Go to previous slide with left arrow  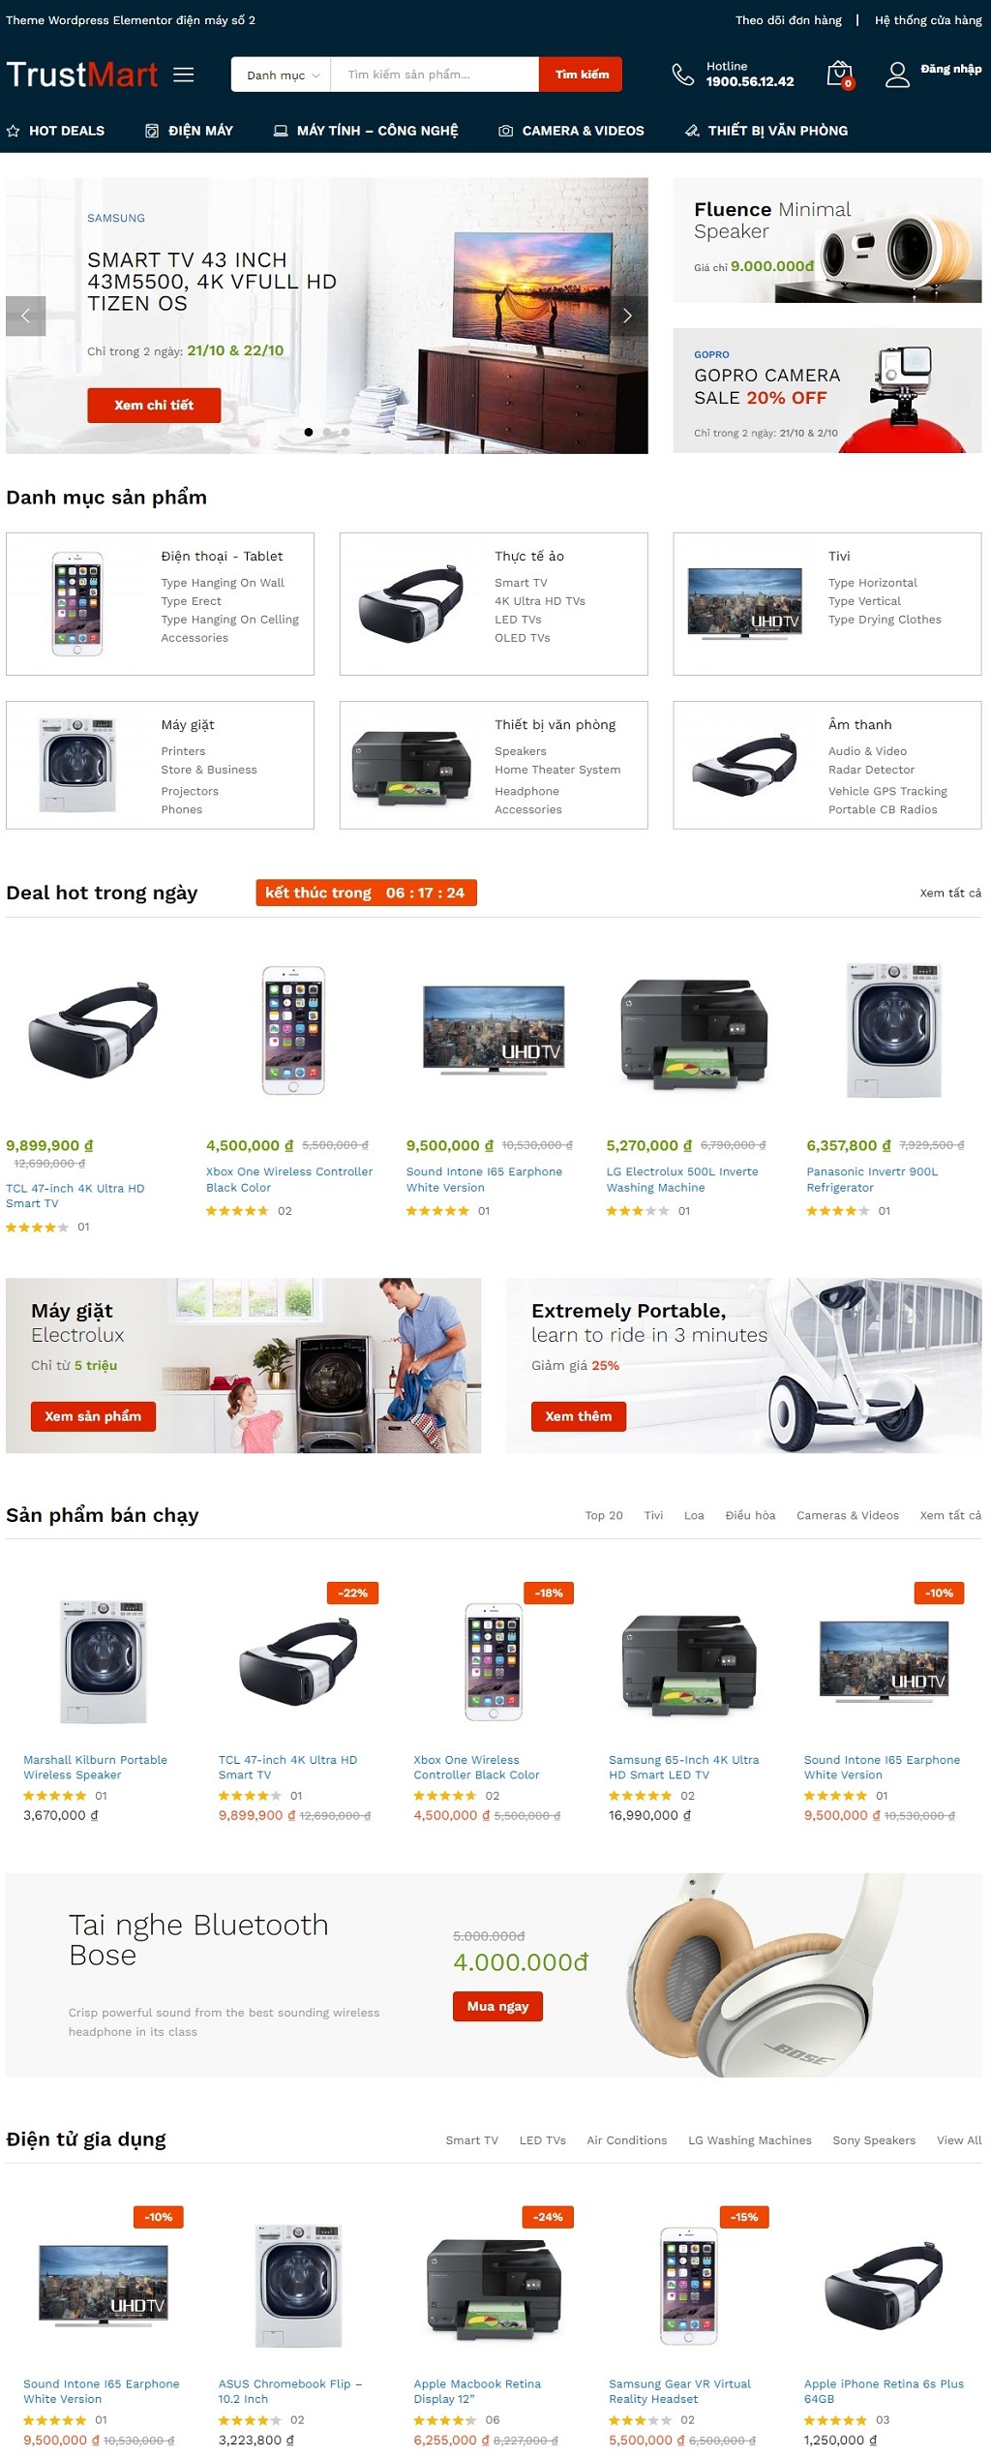point(26,316)
